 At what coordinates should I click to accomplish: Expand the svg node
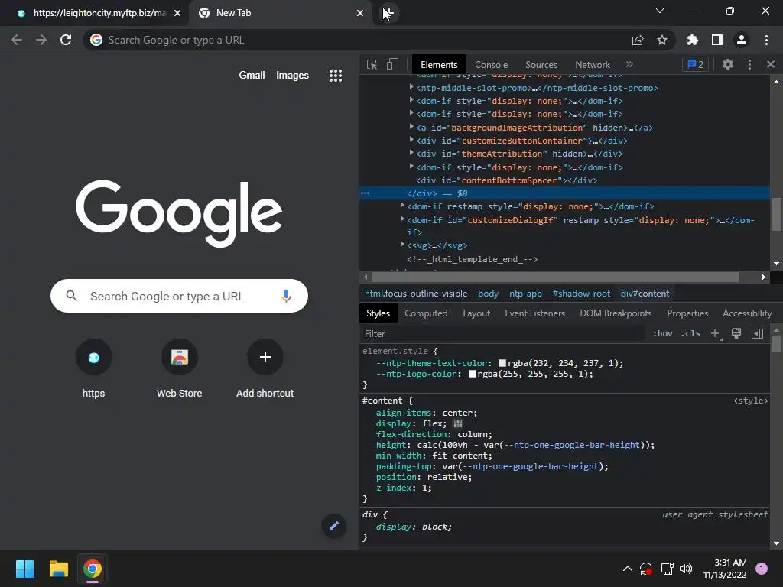(x=402, y=245)
